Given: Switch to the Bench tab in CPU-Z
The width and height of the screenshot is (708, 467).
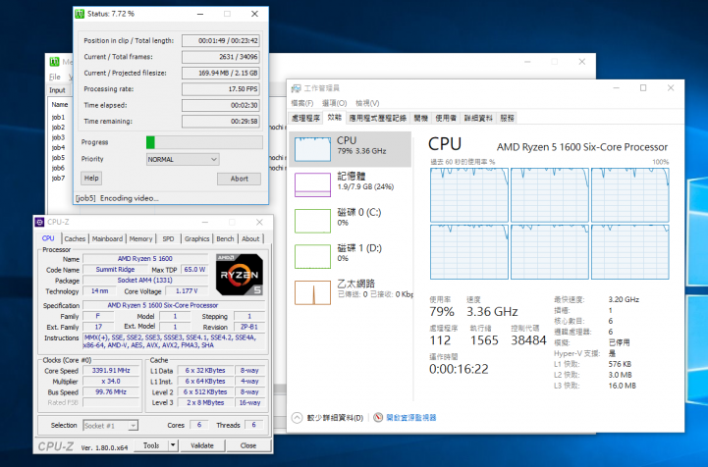Looking at the screenshot, I should click(225, 238).
